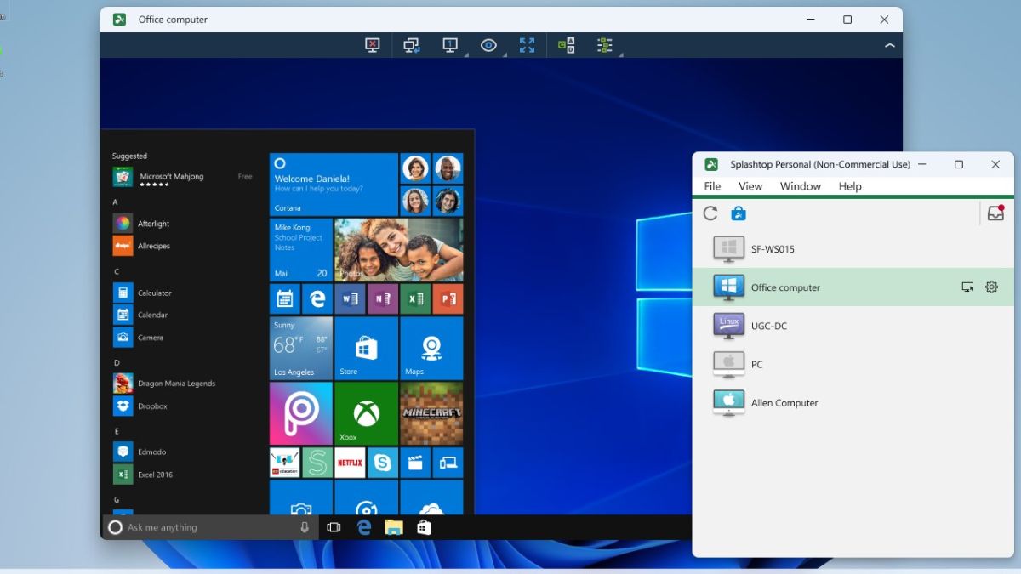Click the small Calendar tile
Image resolution: width=1021 pixels, height=574 pixels.
[284, 299]
